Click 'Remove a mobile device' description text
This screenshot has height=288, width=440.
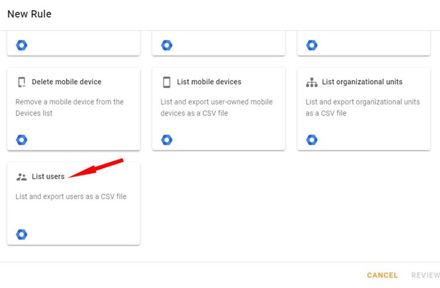[x=69, y=107]
